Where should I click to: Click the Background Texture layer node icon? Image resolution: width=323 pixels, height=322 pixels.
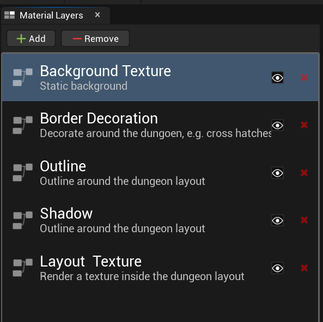click(23, 77)
